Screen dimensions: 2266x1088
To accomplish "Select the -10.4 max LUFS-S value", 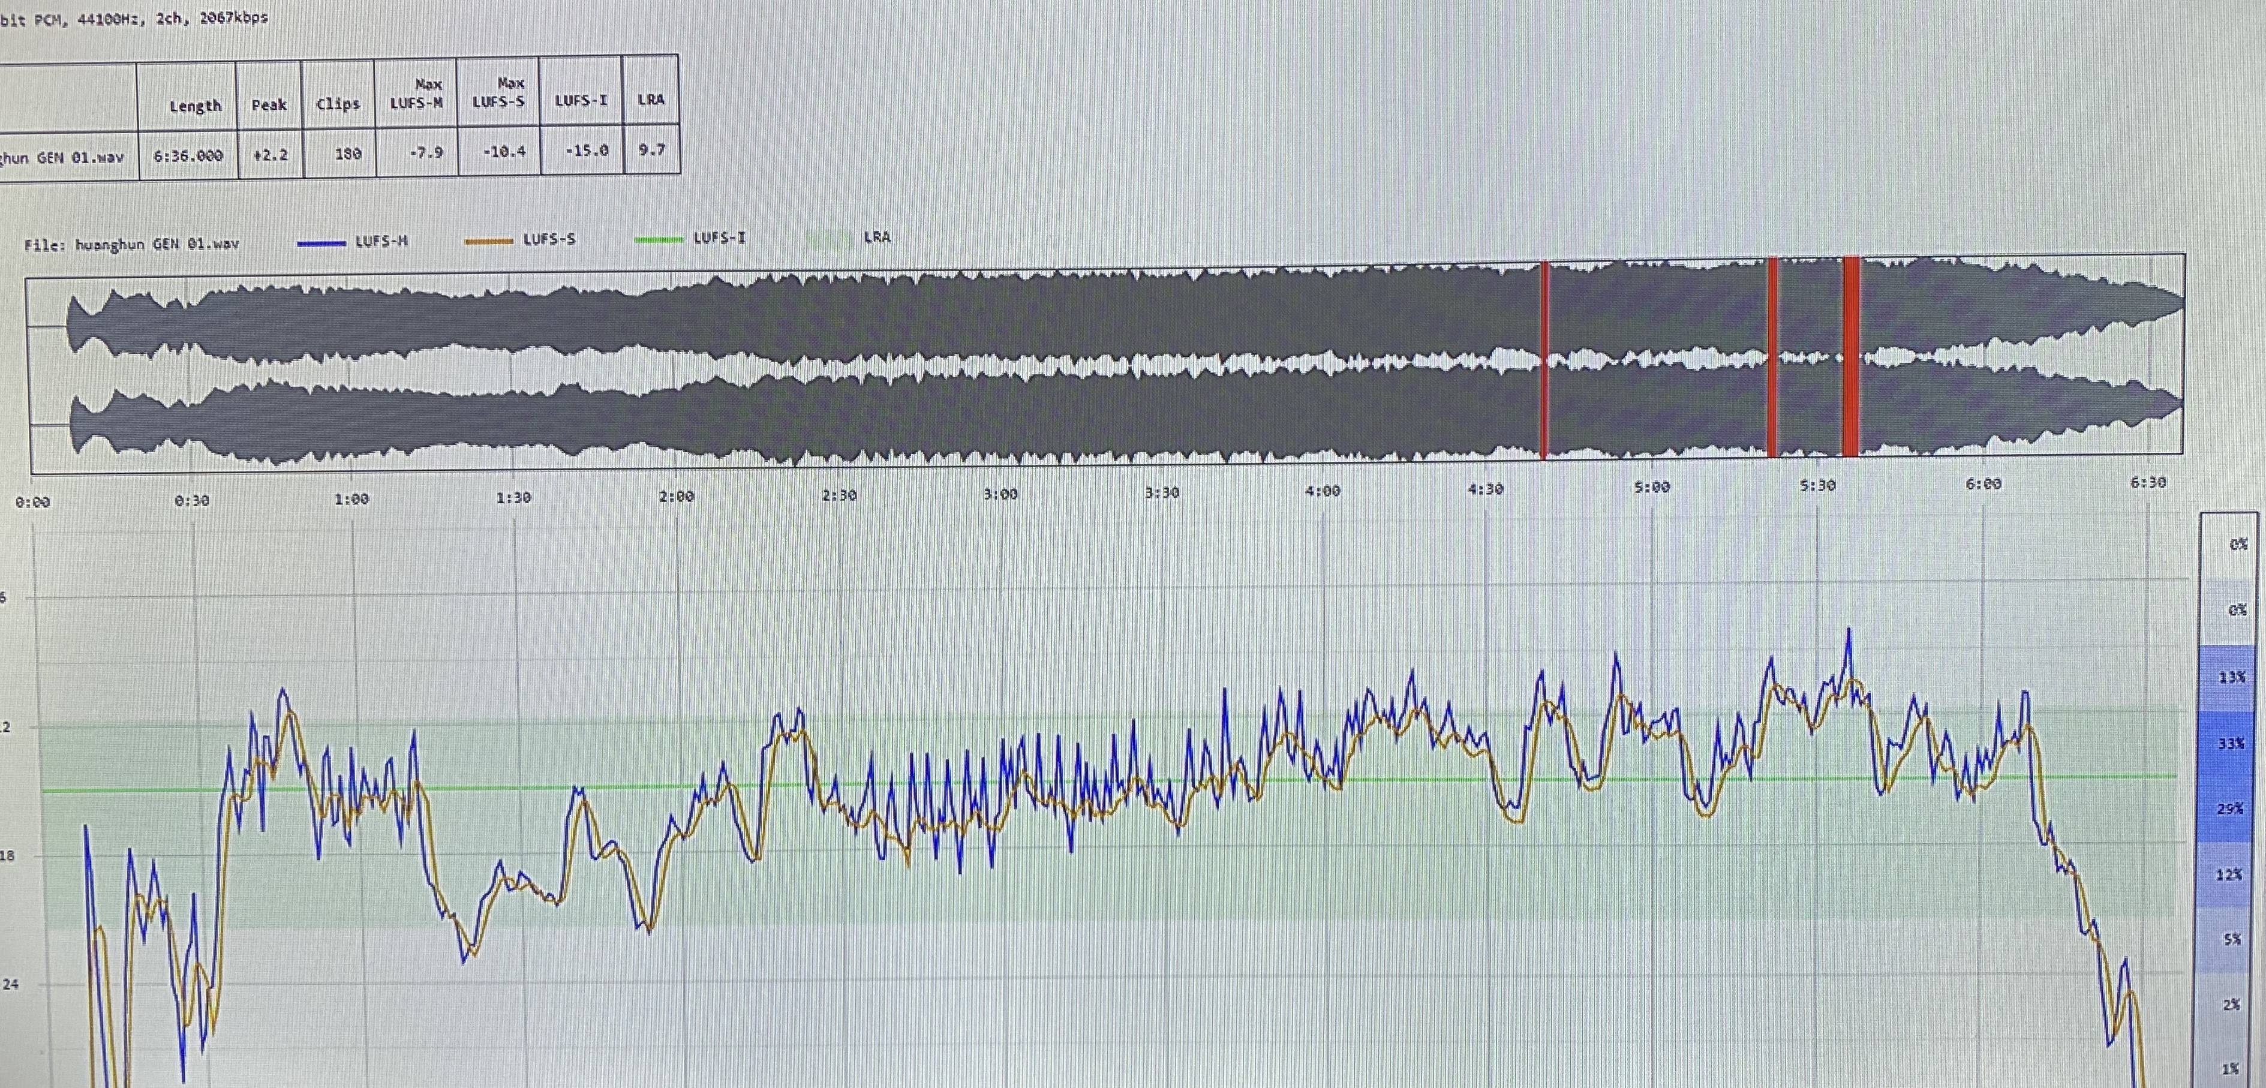I will point(504,152).
